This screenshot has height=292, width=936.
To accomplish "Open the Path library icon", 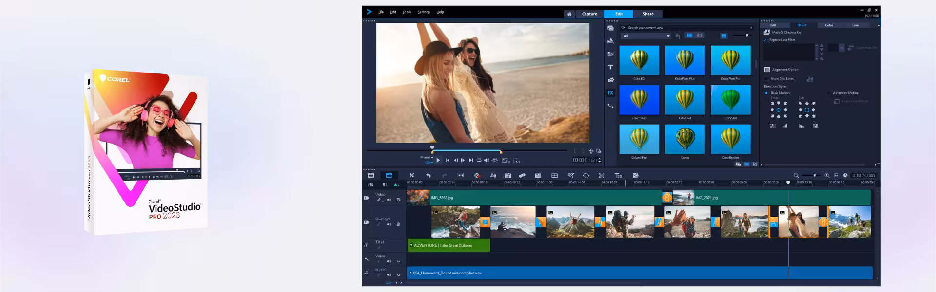I will tap(610, 106).
